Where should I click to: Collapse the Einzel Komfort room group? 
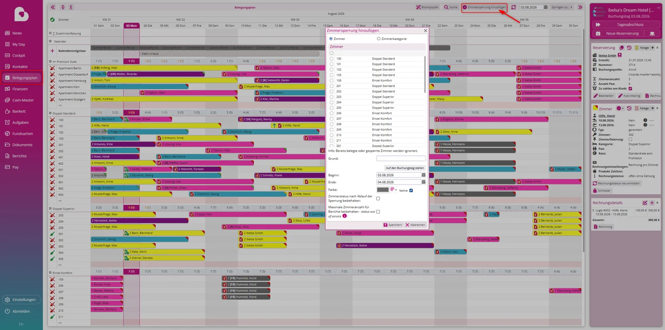[50, 273]
